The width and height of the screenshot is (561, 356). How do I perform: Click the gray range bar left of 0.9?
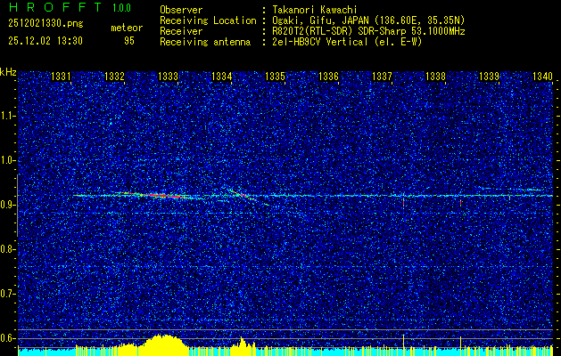pyautogui.click(x=17, y=206)
